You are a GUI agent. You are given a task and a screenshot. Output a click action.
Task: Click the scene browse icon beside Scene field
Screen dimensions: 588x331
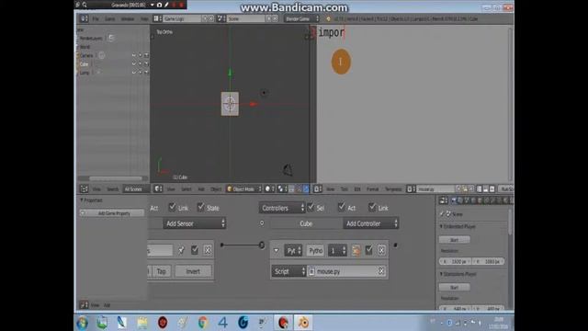pos(221,18)
